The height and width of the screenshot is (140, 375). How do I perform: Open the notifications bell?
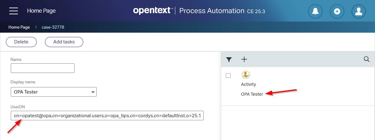coord(315,11)
